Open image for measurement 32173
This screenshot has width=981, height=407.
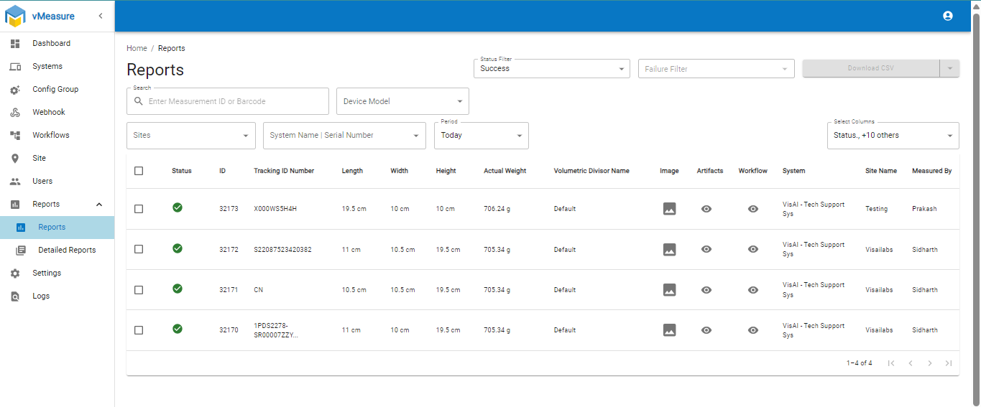669,209
